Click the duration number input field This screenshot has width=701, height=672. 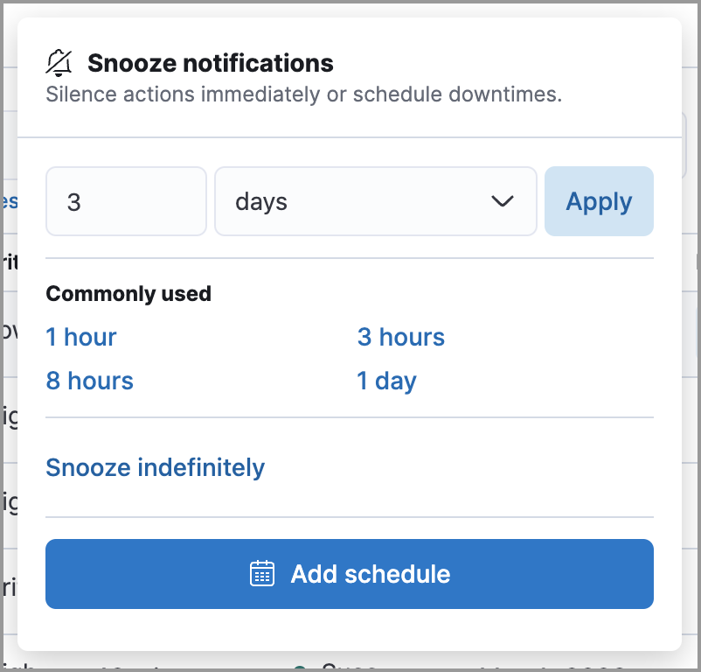[126, 201]
